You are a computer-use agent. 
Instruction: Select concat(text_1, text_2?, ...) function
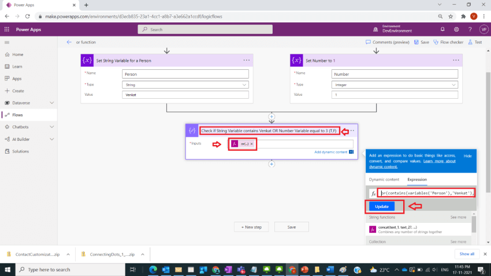(418, 229)
